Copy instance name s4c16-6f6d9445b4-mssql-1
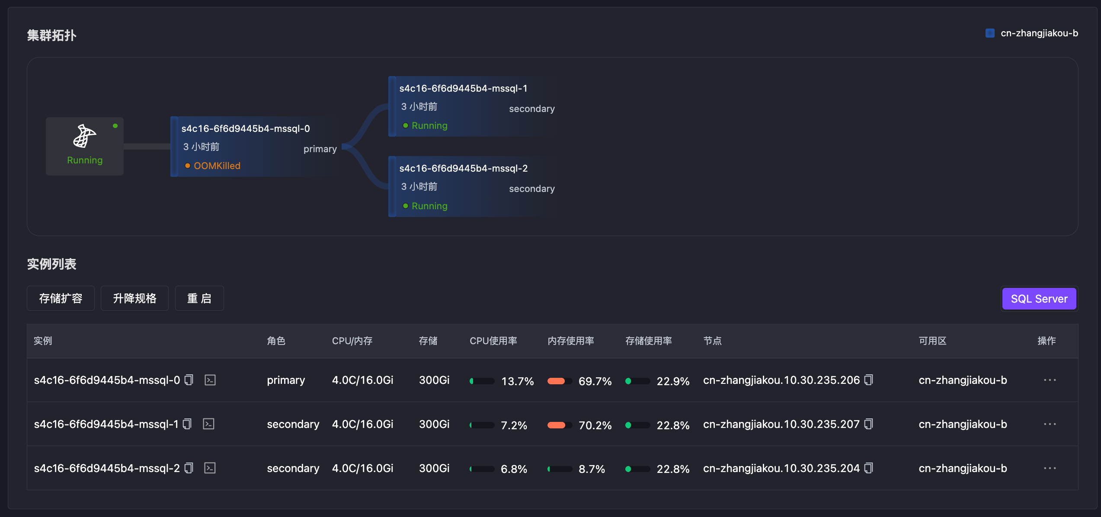 coord(187,424)
